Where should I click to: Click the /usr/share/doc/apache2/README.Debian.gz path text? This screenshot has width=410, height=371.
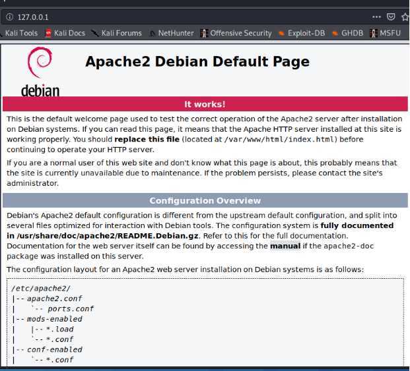pyautogui.click(x=107, y=236)
